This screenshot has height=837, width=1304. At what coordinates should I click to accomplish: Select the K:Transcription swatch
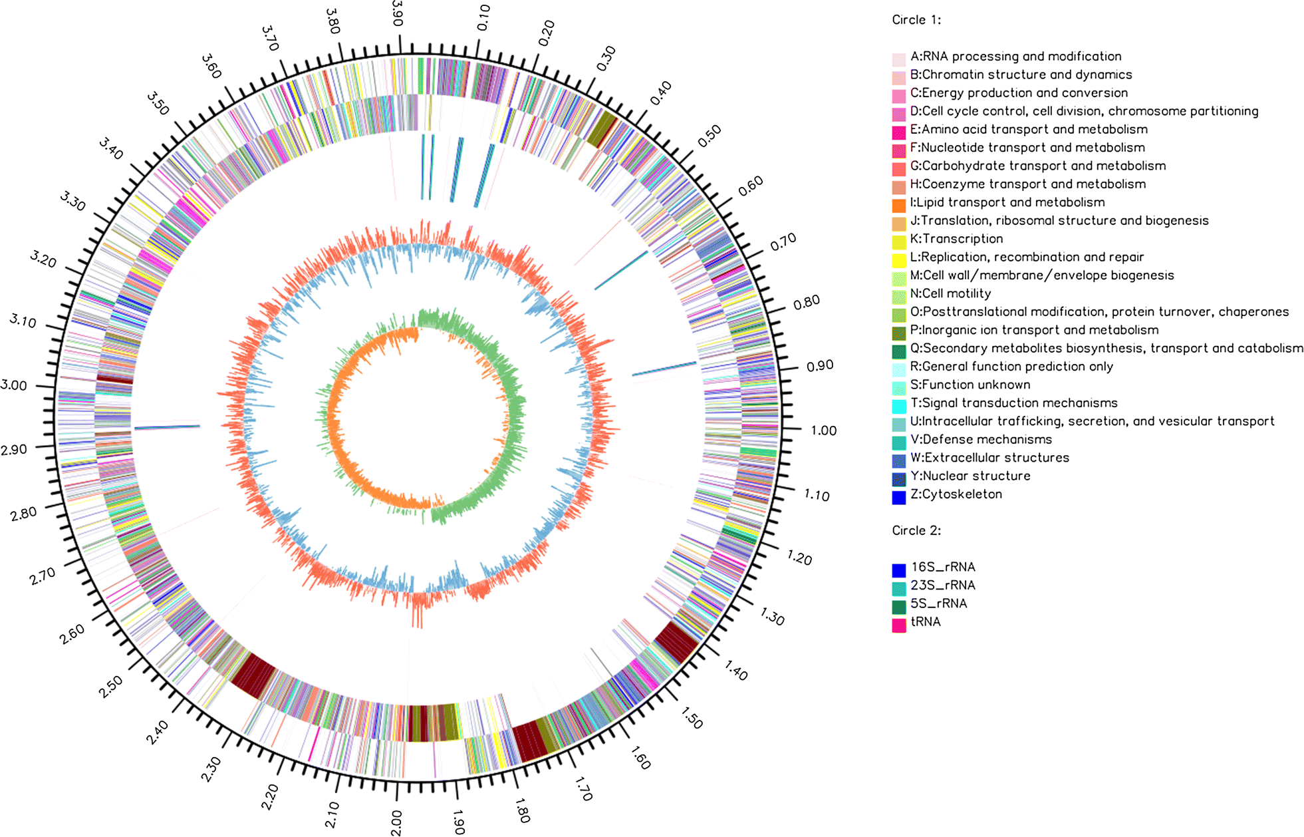[898, 242]
